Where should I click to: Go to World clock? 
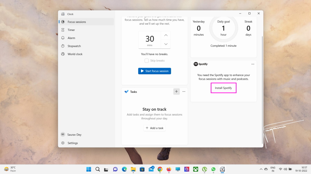[x=75, y=54]
